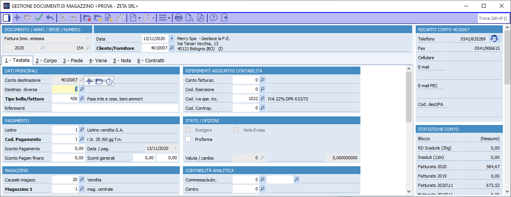Image resolution: width=511 pixels, height=197 pixels.
Task: Switch to the 2 - Corpo tab
Action: click(46, 61)
